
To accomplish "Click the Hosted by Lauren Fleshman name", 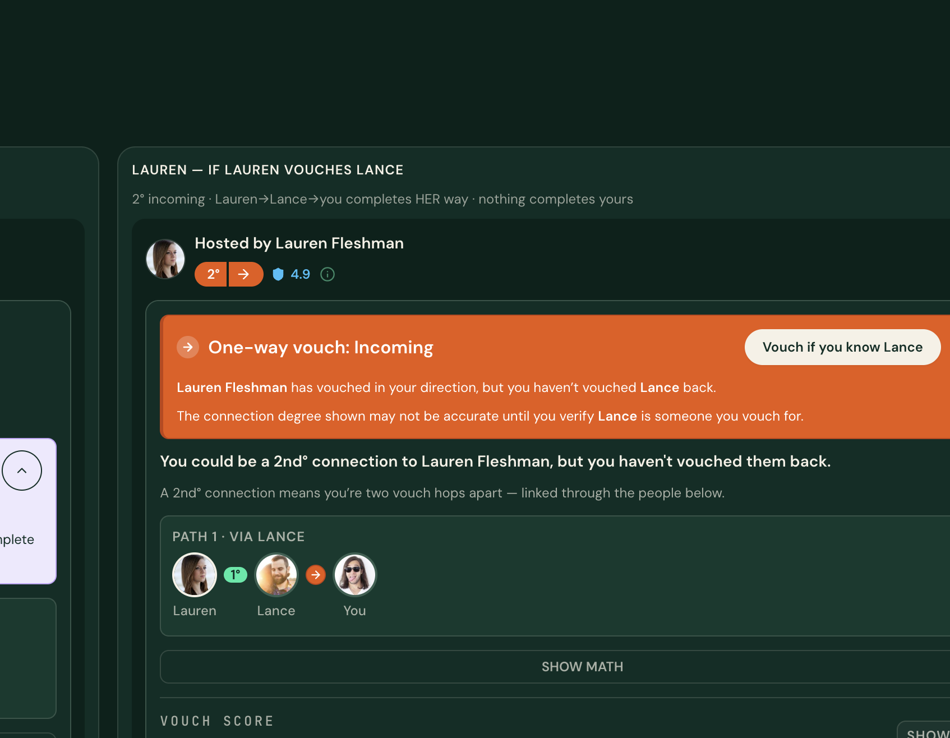I will pos(299,243).
